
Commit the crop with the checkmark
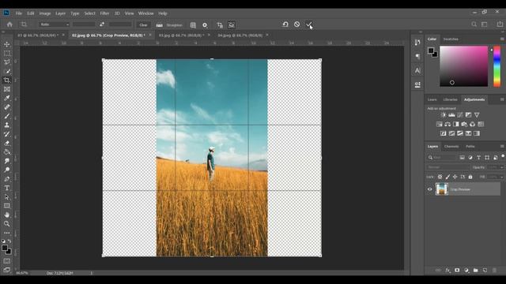309,24
